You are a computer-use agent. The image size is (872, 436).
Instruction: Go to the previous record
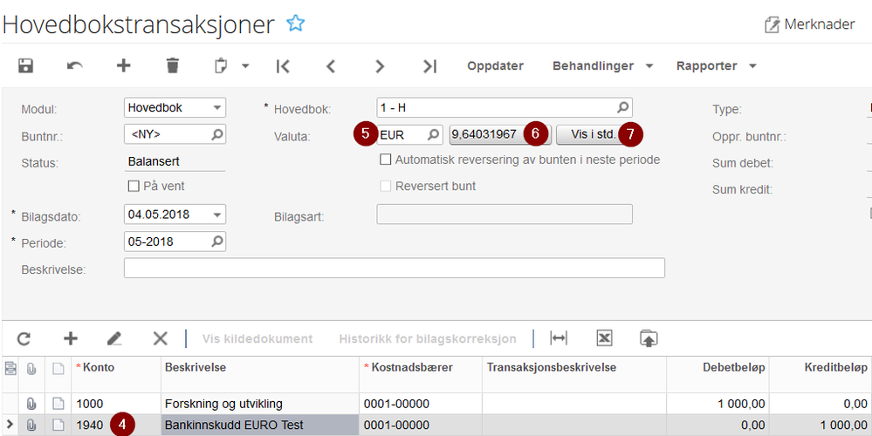click(331, 66)
